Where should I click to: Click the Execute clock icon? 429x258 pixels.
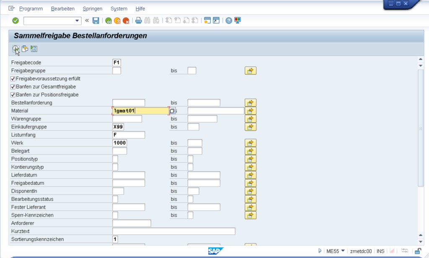pyautogui.click(x=16, y=49)
